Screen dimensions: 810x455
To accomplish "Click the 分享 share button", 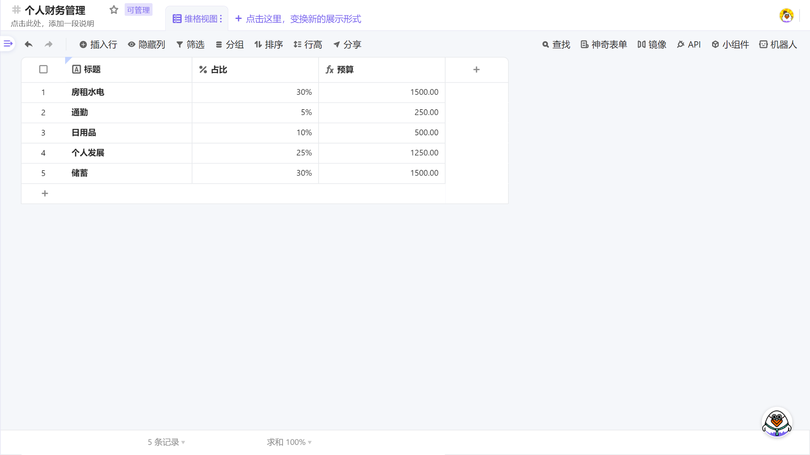I will (x=347, y=44).
